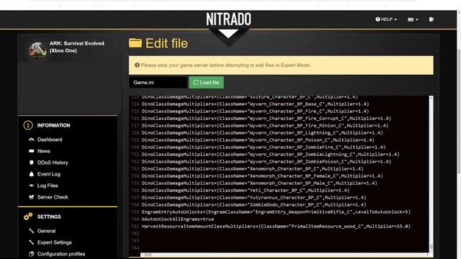Screen dimensions: 461x259
Task: Click the ZombieDodo_Character_BP_C line
Action: 254,205
